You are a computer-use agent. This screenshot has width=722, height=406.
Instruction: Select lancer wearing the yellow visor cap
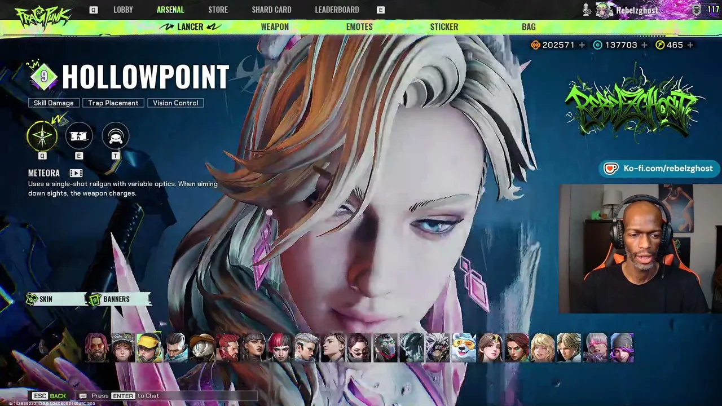coord(149,347)
